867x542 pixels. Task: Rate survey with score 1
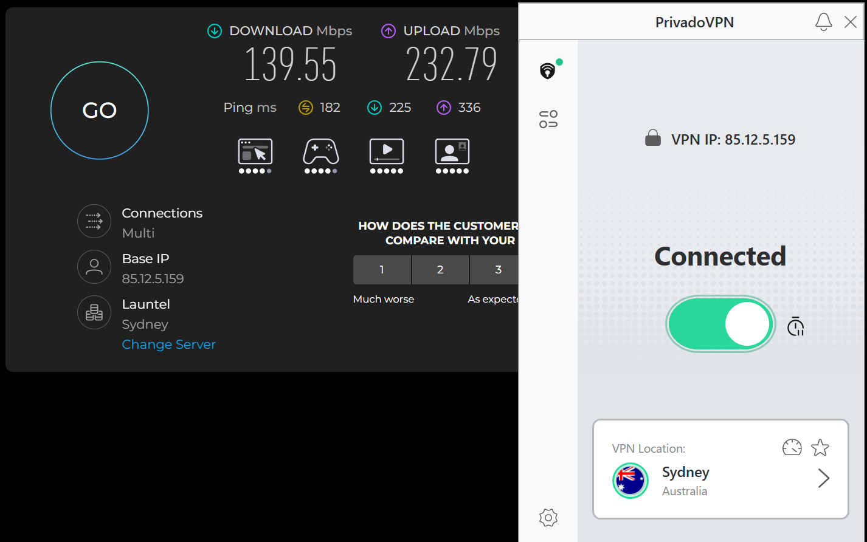pyautogui.click(x=382, y=270)
